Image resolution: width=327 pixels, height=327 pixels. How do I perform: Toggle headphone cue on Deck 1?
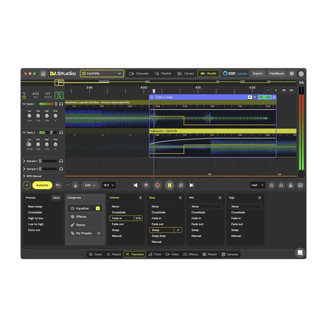[x=61, y=104]
